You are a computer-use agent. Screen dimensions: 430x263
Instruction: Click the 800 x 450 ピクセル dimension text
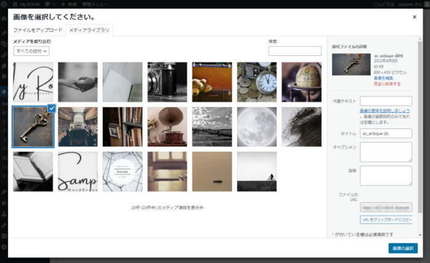click(x=390, y=73)
